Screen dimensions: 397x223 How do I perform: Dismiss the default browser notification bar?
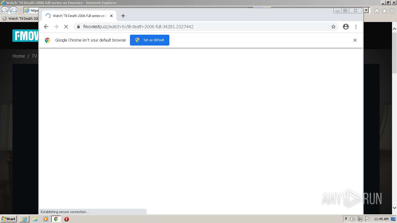[355, 40]
